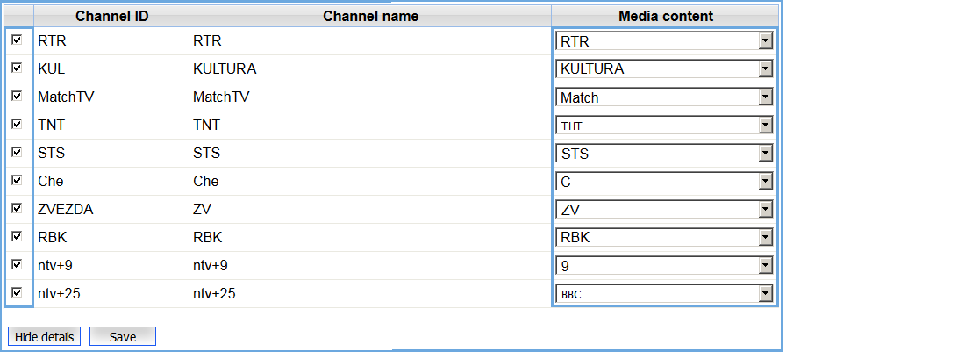Untick the MatchTV row checkbox
This screenshot has width=965, height=352.
pos(18,96)
